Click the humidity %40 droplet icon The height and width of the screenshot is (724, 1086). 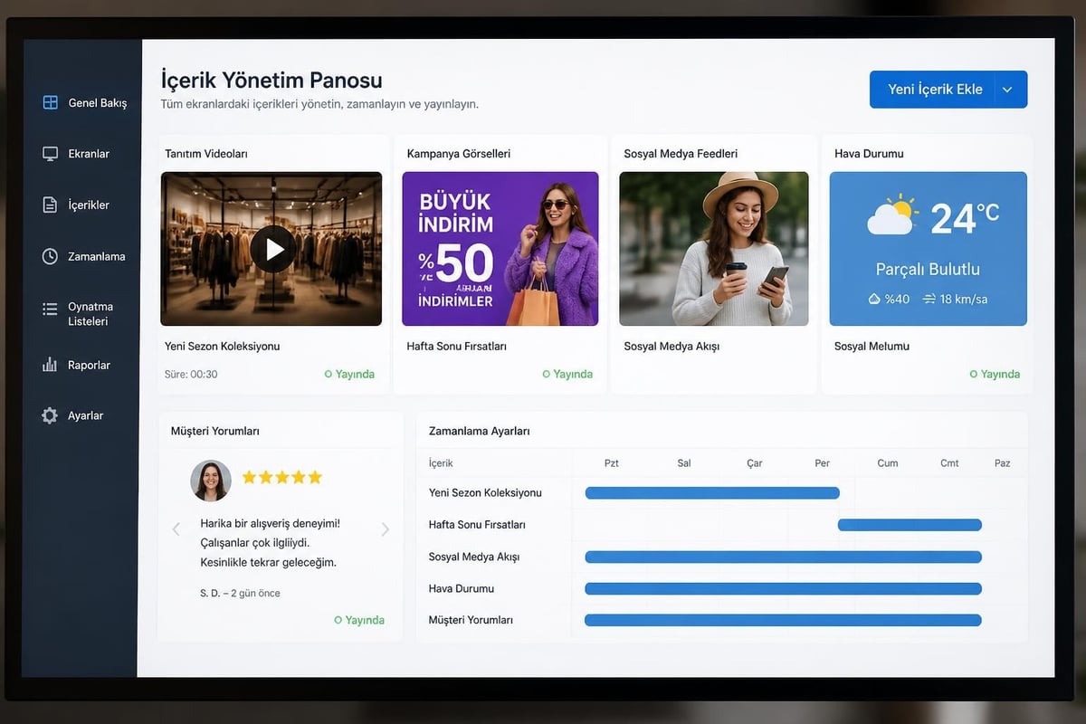(874, 299)
